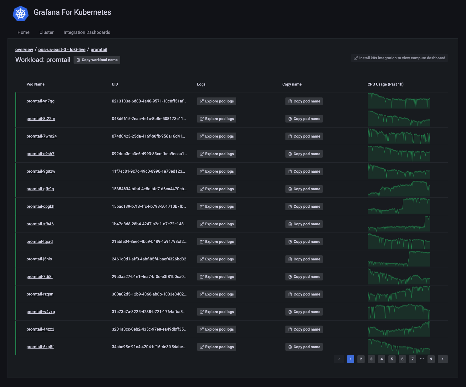Viewport: 466px width, 387px height.
Task: Navigate to overview breadcrumb link
Action: click(x=24, y=50)
